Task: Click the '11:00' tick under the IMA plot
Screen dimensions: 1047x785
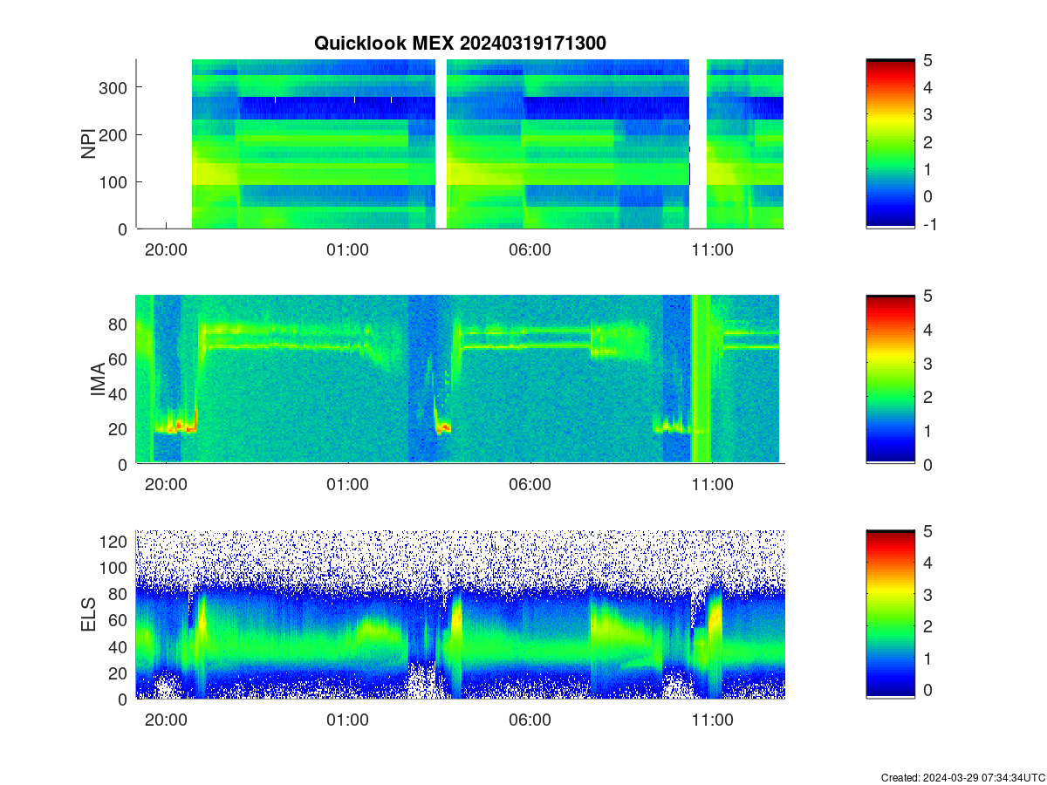Action: (x=712, y=484)
